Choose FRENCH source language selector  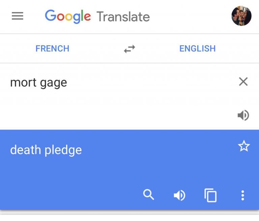52,49
